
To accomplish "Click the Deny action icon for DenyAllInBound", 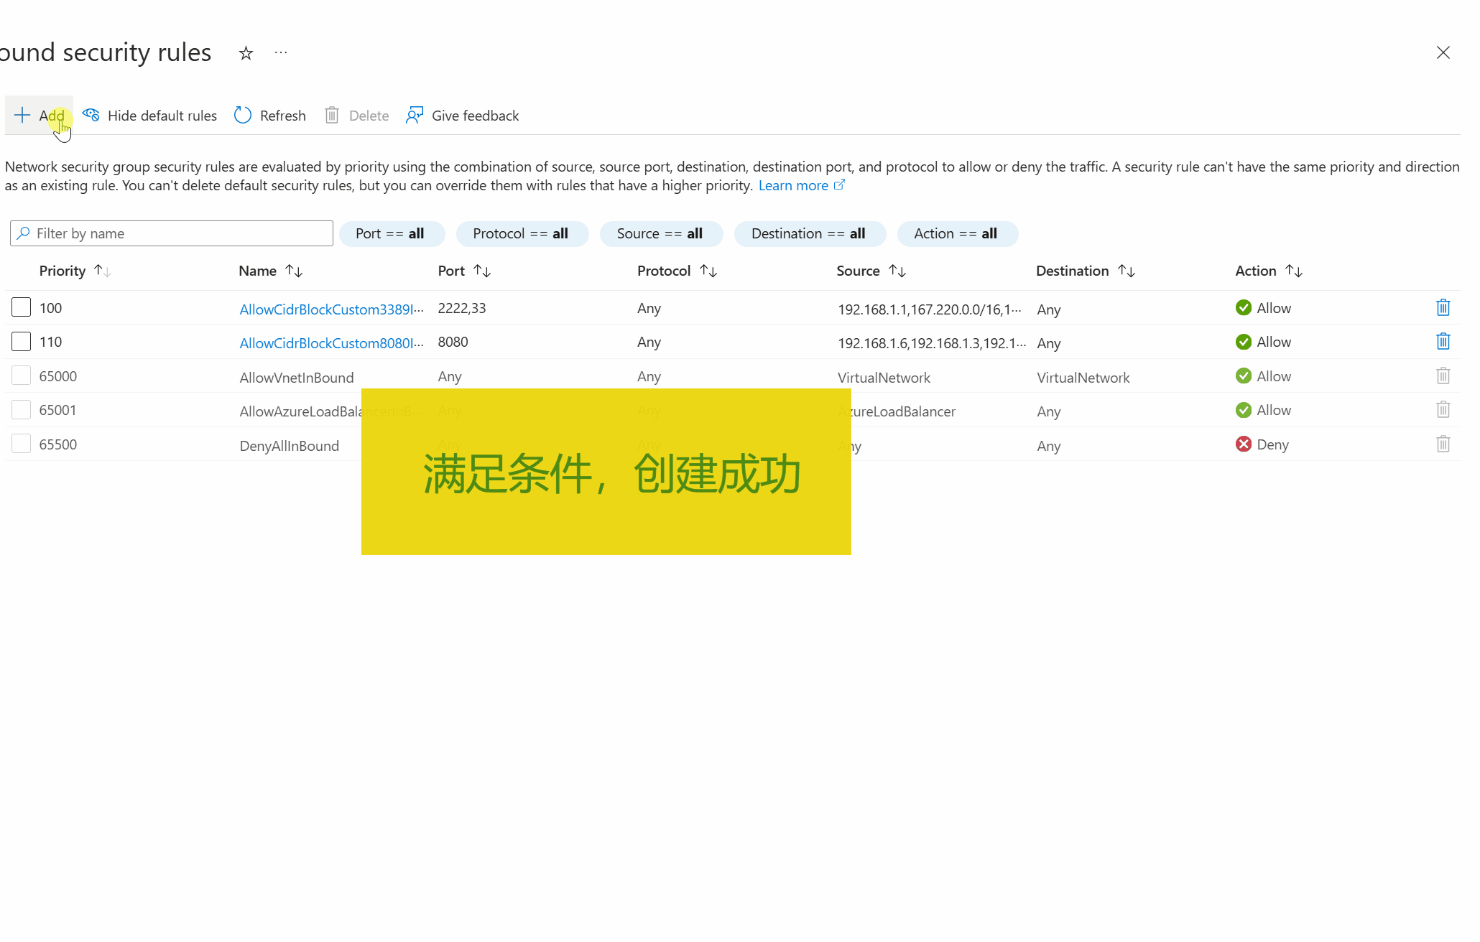I will pyautogui.click(x=1243, y=444).
